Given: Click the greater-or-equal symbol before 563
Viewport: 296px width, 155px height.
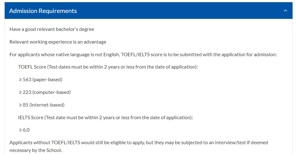Looking at the screenshot, I should point(20,80).
